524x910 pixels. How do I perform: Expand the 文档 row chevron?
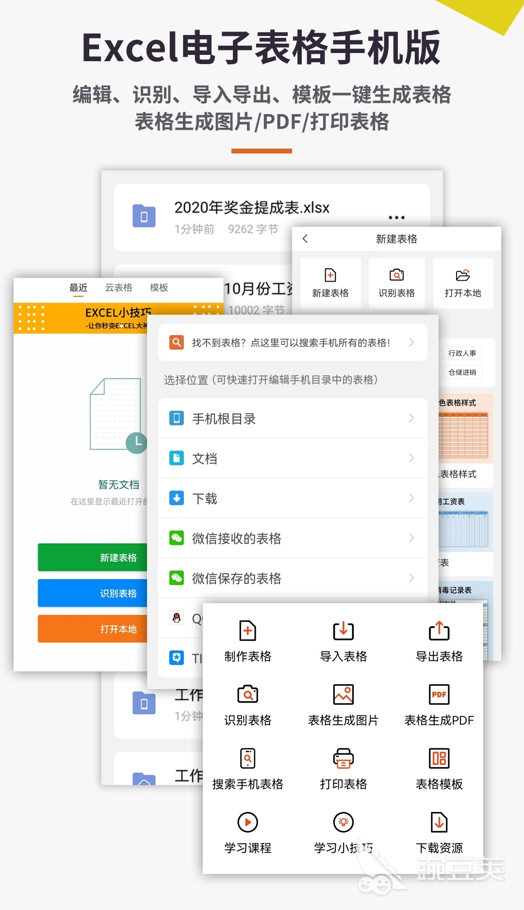411,458
